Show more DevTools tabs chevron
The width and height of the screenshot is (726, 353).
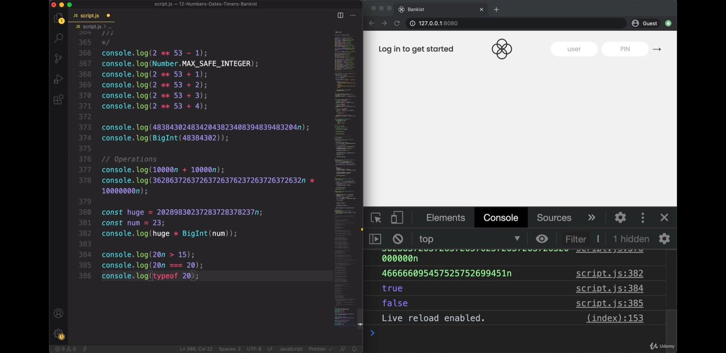point(592,218)
